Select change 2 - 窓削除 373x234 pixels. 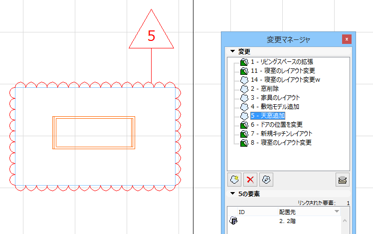[265, 89]
